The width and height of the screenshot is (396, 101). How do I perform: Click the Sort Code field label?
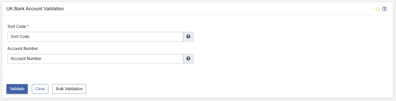tap(17, 27)
